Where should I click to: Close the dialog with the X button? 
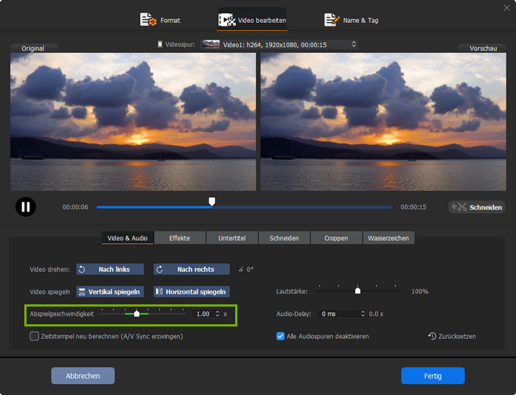point(507,8)
